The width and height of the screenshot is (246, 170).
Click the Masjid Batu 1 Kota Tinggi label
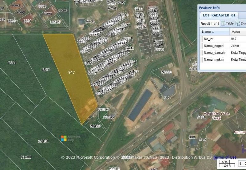(216, 116)
